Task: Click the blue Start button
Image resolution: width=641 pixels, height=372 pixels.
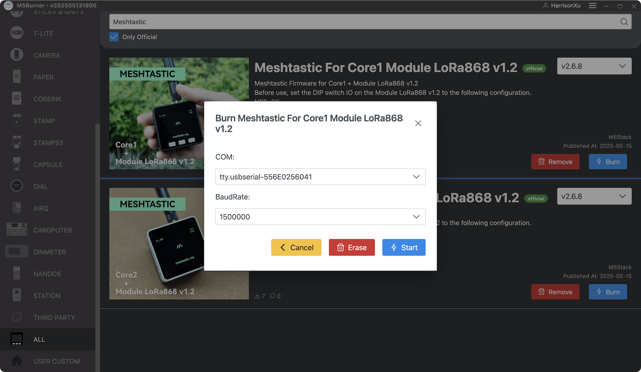Action: pyautogui.click(x=404, y=247)
